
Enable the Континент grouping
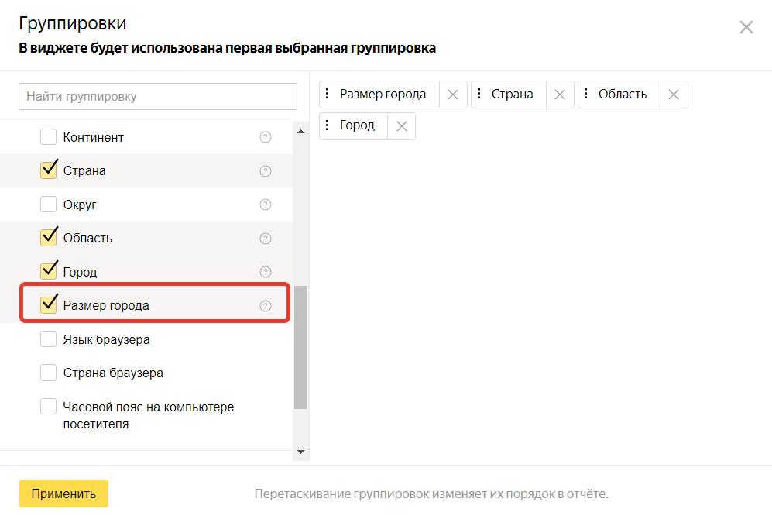[x=48, y=137]
